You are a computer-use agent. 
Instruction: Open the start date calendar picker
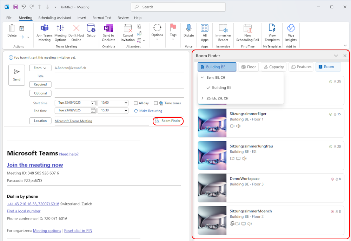point(93,103)
